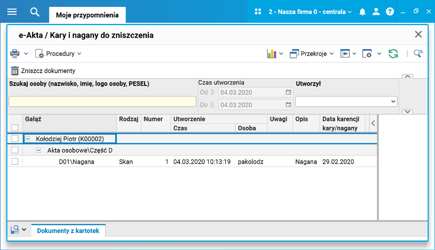Screen dimensions: 435x250
Task: Check the Kołodziej Piotr row checkbox
Action: [15, 138]
